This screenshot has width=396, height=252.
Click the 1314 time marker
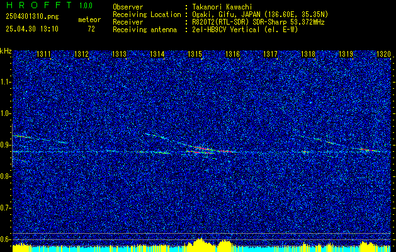tap(157, 54)
